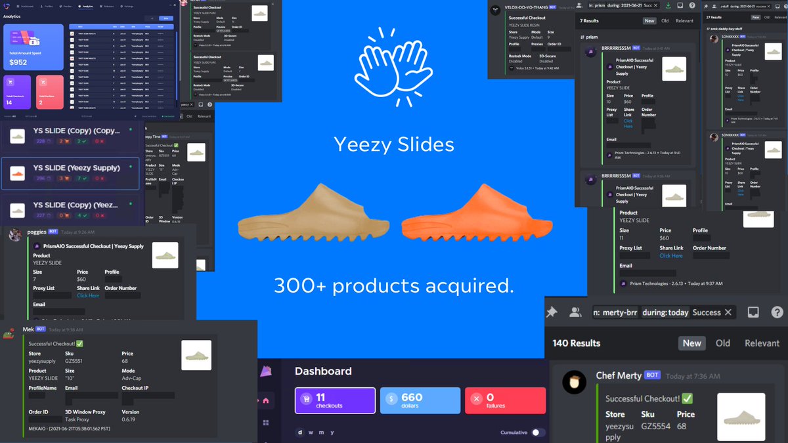
Task: Click the Total Checkouts 14 card
Action: pos(17,92)
